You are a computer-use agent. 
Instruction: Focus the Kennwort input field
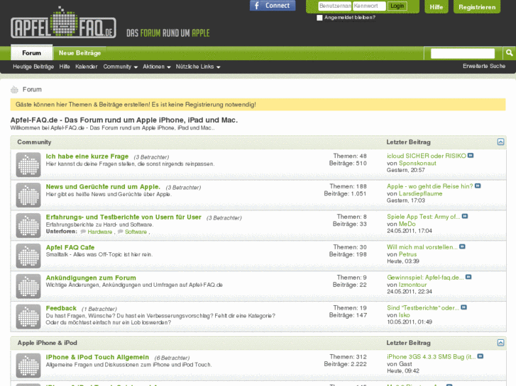point(369,6)
